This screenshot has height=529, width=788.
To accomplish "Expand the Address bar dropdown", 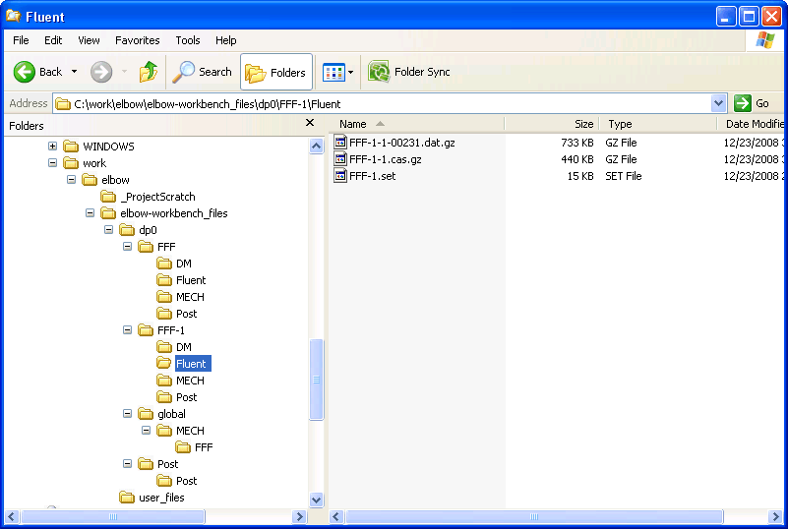I will click(x=719, y=103).
